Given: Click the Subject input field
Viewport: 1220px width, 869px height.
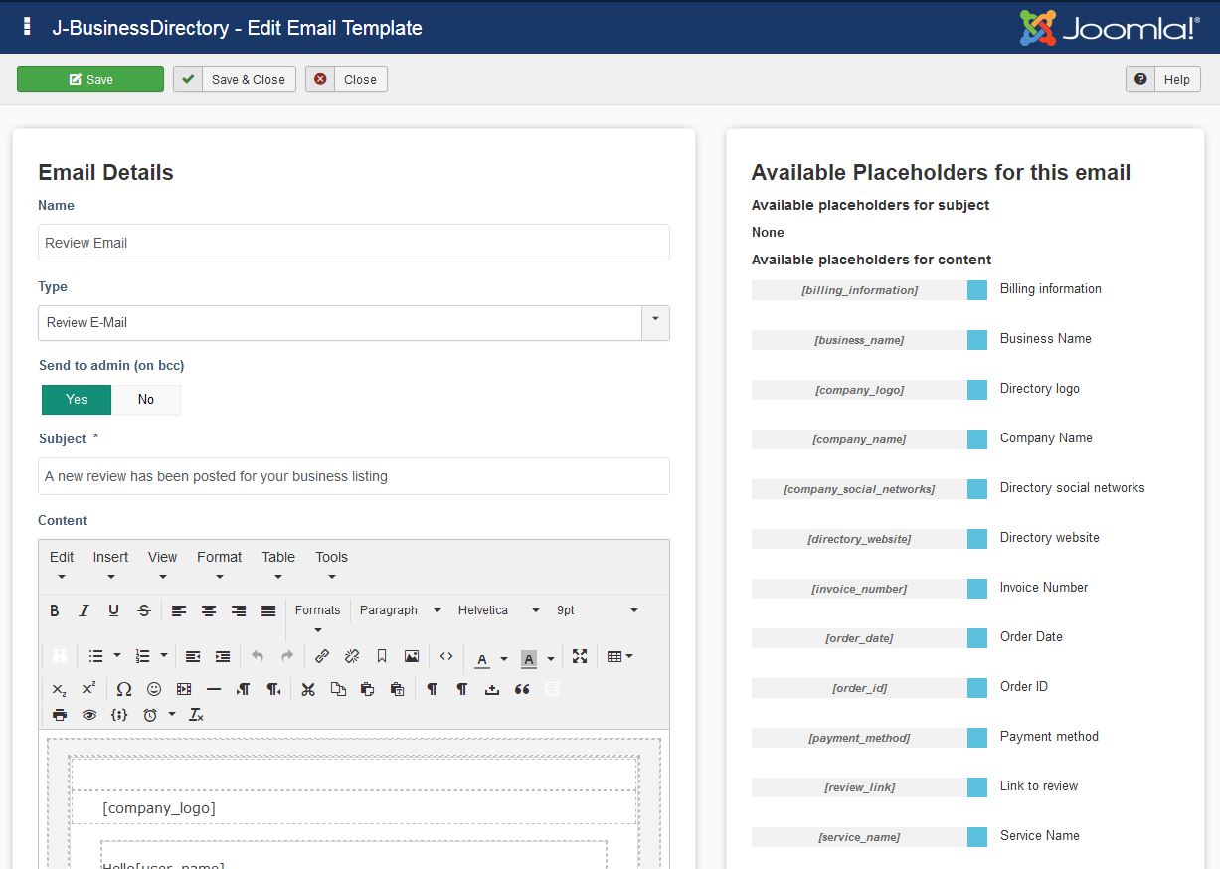Looking at the screenshot, I should tap(354, 476).
